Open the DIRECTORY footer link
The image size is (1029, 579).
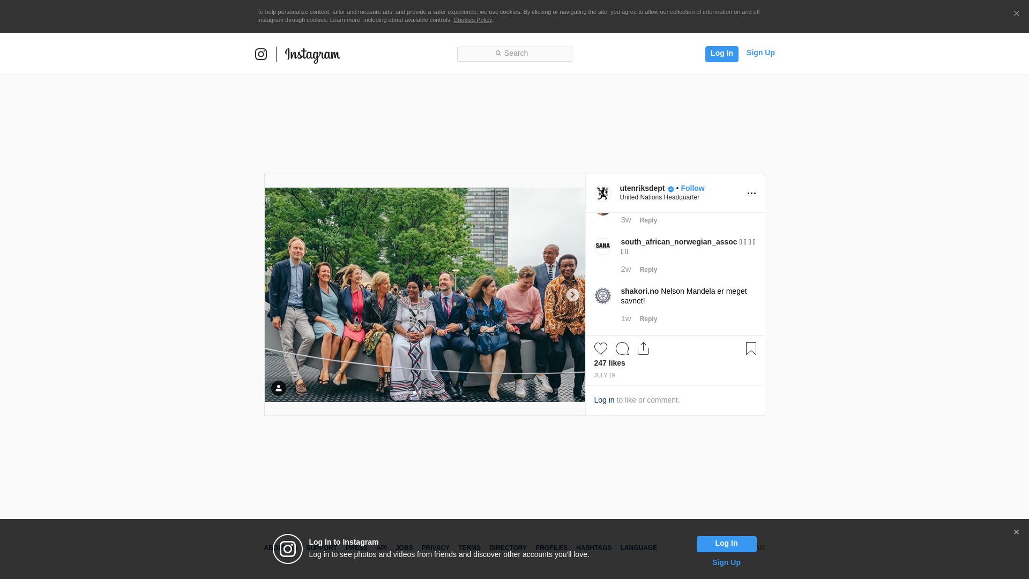point(508,548)
